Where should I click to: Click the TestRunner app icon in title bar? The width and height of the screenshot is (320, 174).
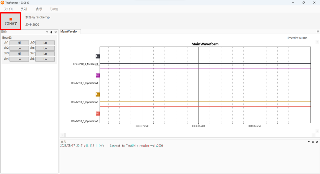[3, 2]
